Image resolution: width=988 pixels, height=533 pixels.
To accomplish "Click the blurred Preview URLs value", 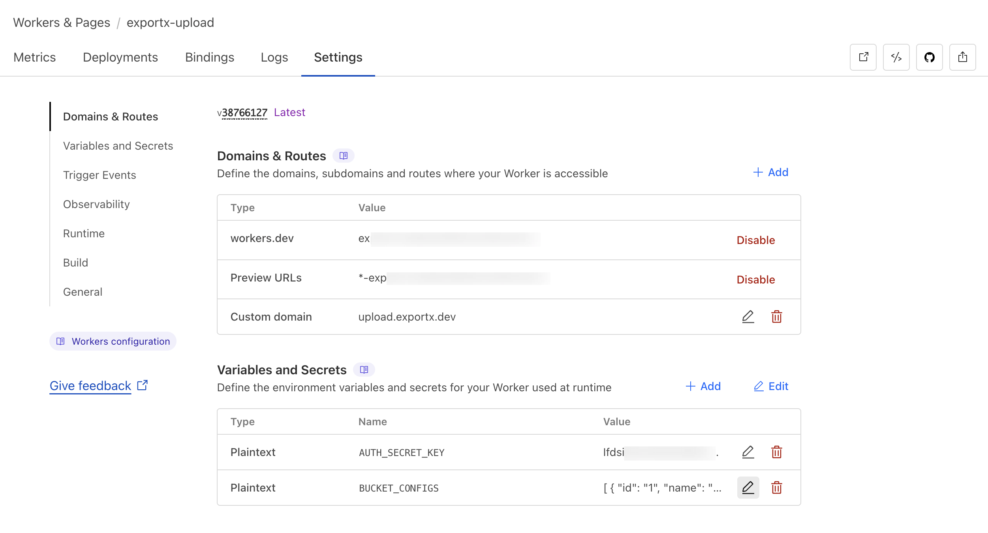I will click(454, 278).
